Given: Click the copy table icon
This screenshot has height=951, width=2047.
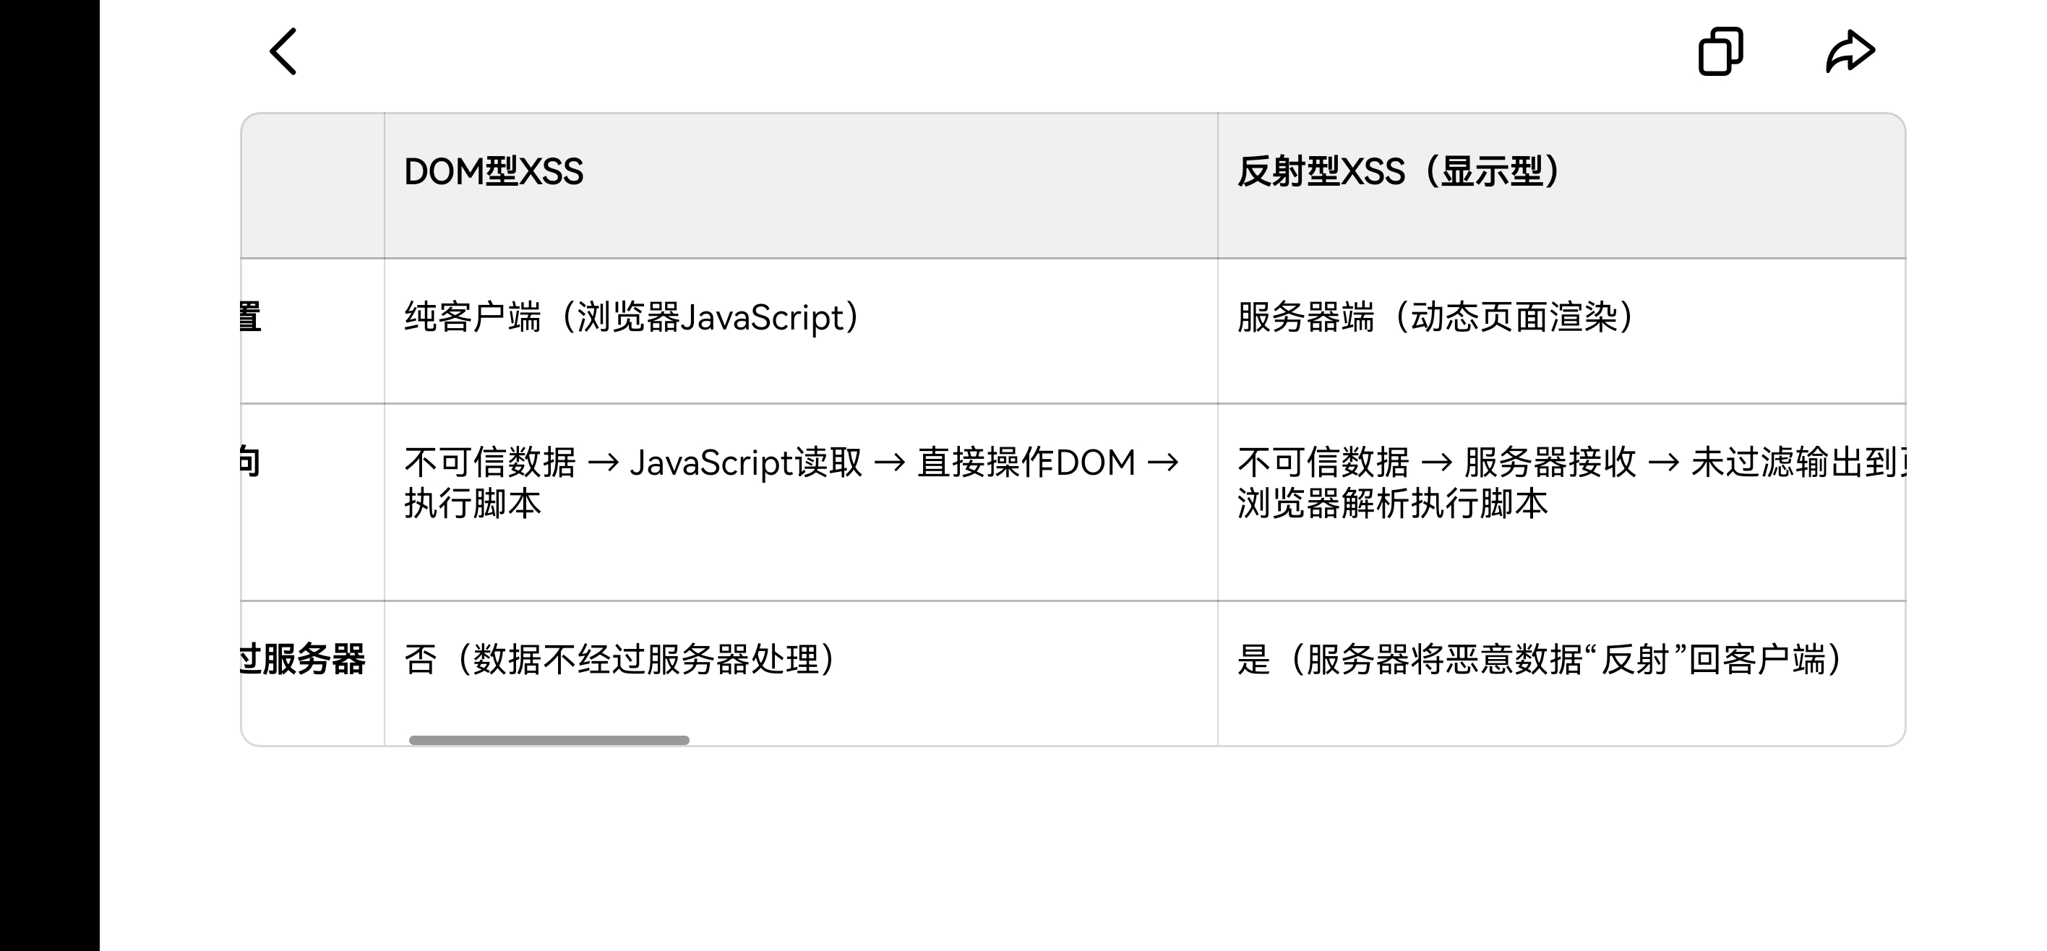Looking at the screenshot, I should tap(1720, 51).
